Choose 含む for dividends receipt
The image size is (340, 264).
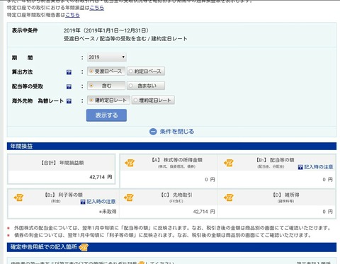coord(106,86)
